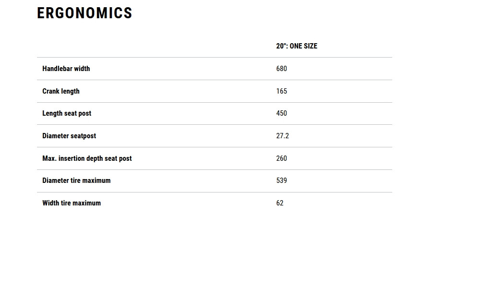
Task: Select the Handlebar width row label
Action: [x=66, y=69]
